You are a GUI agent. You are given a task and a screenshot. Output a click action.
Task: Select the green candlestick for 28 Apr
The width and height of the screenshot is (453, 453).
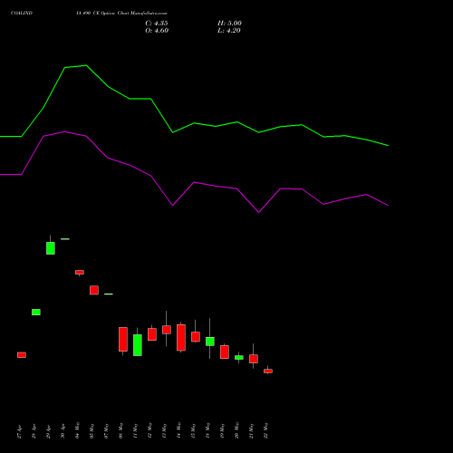[36, 313]
